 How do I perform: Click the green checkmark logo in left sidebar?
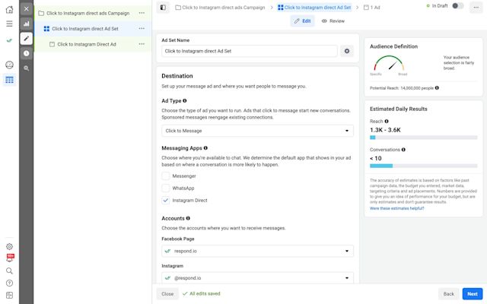[9, 40]
